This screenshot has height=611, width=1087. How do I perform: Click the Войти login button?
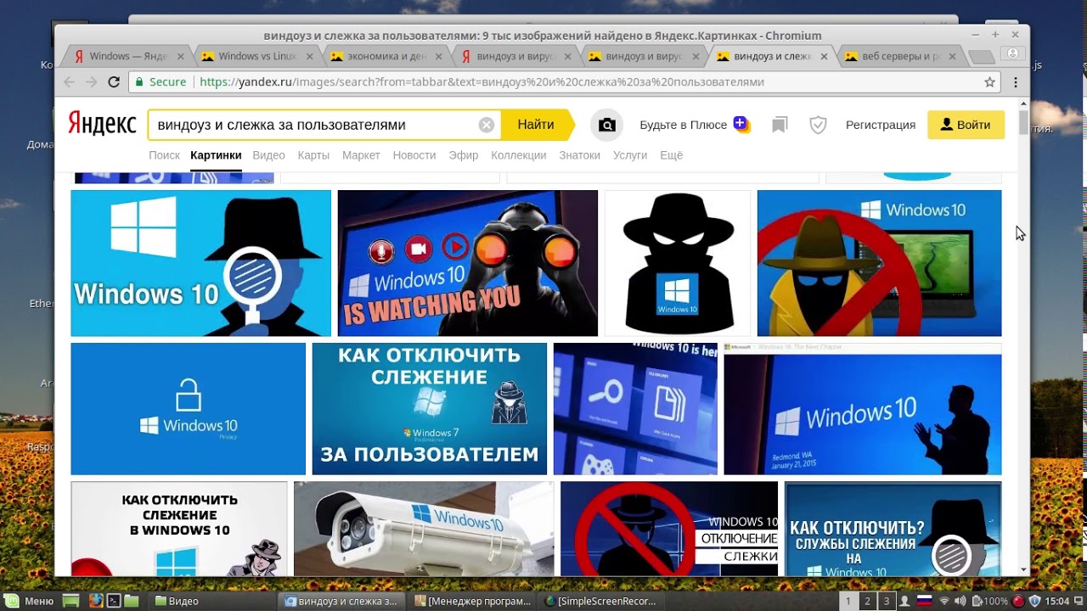point(966,125)
